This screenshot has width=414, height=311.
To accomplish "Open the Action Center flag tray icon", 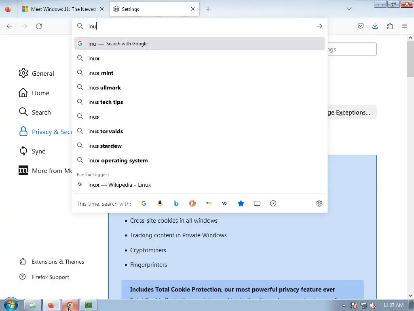I will (354, 305).
